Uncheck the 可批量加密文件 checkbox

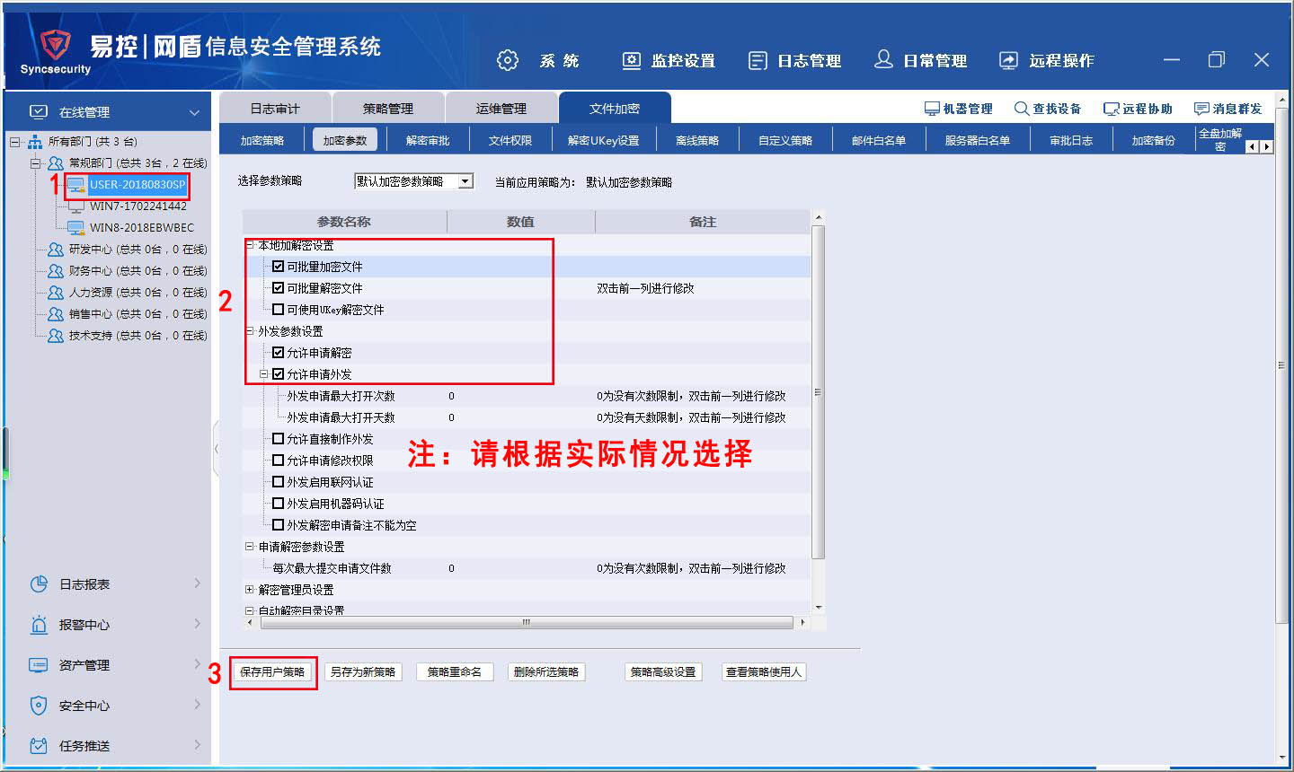pyautogui.click(x=278, y=267)
